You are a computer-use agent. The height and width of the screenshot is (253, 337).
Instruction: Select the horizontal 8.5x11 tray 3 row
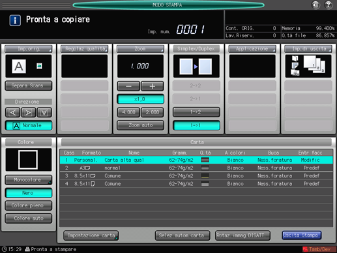pyautogui.click(x=196, y=176)
